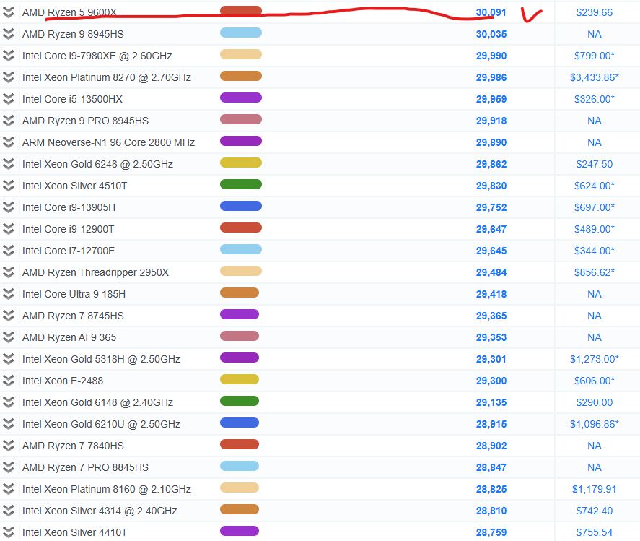Click the $344.00* price link
This screenshot has width=640, height=541.
(x=595, y=251)
